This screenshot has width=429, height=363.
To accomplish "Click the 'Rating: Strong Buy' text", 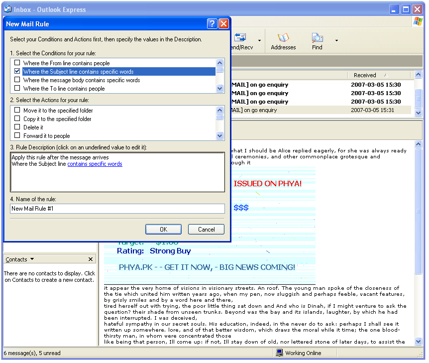I will [154, 251].
